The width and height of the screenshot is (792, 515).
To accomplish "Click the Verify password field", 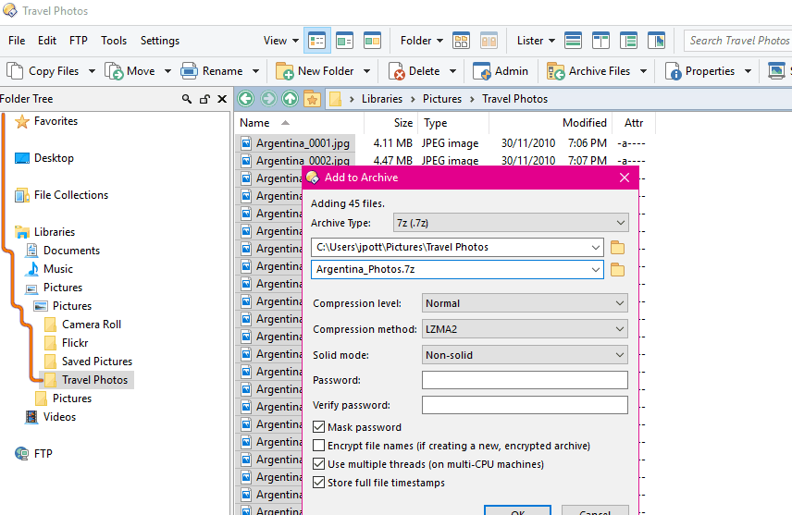I will point(525,405).
